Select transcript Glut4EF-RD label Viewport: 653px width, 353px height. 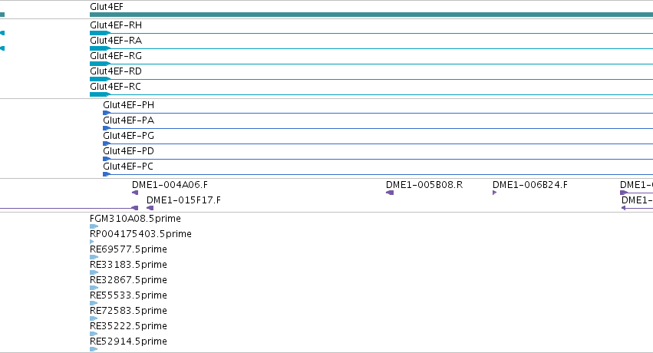(x=116, y=71)
